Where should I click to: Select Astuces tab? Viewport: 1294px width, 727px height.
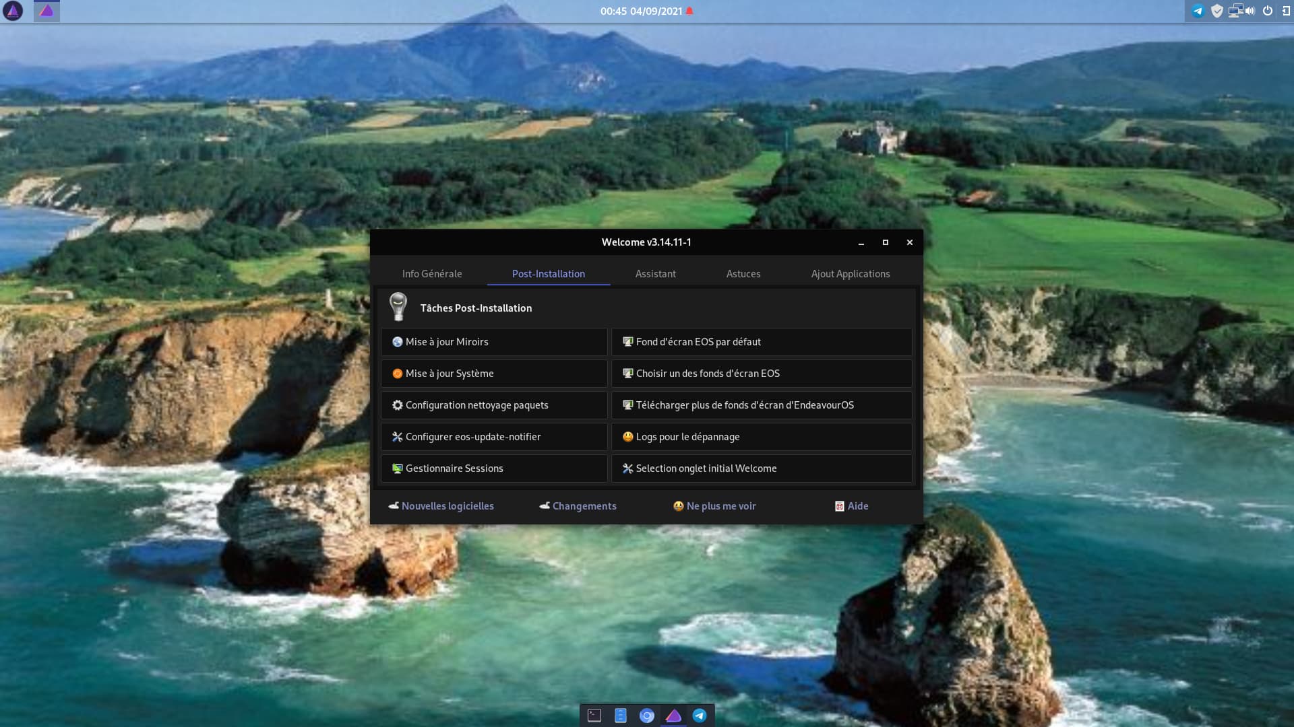[x=743, y=273]
